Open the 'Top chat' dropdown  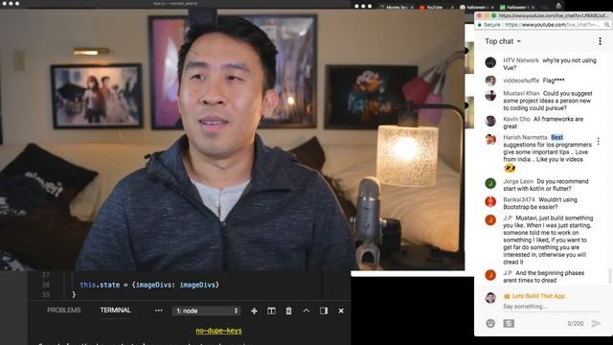pos(503,41)
